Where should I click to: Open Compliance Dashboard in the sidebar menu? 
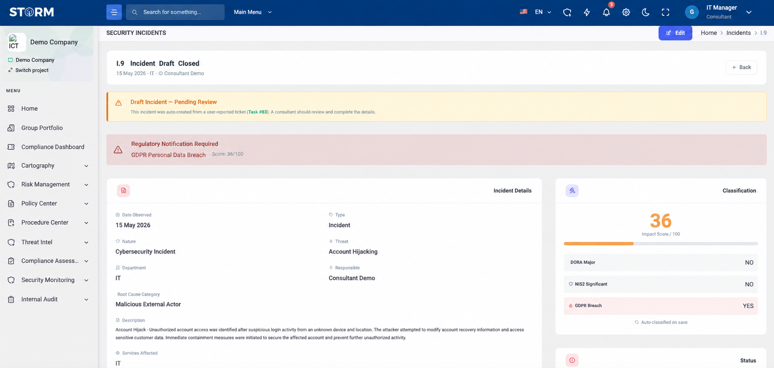point(53,147)
